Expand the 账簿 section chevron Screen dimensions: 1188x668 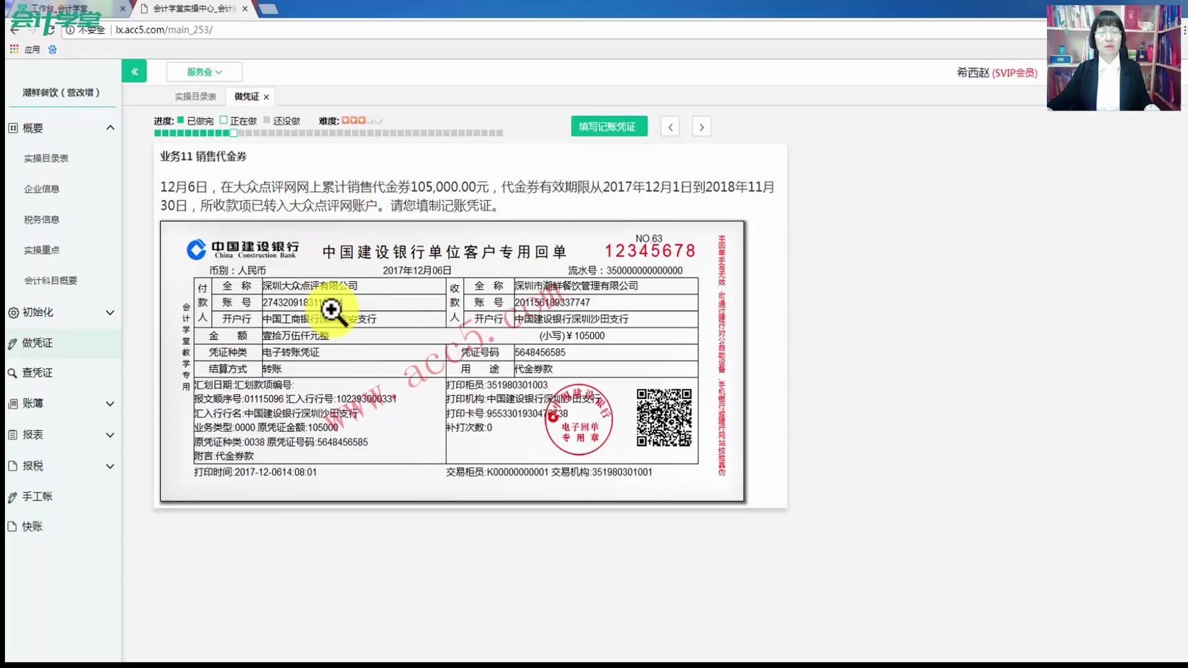[x=110, y=404]
